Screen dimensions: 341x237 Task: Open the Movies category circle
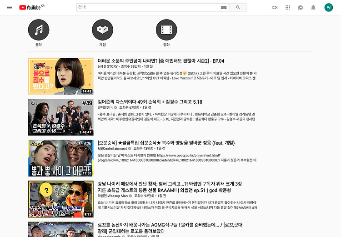(x=166, y=30)
